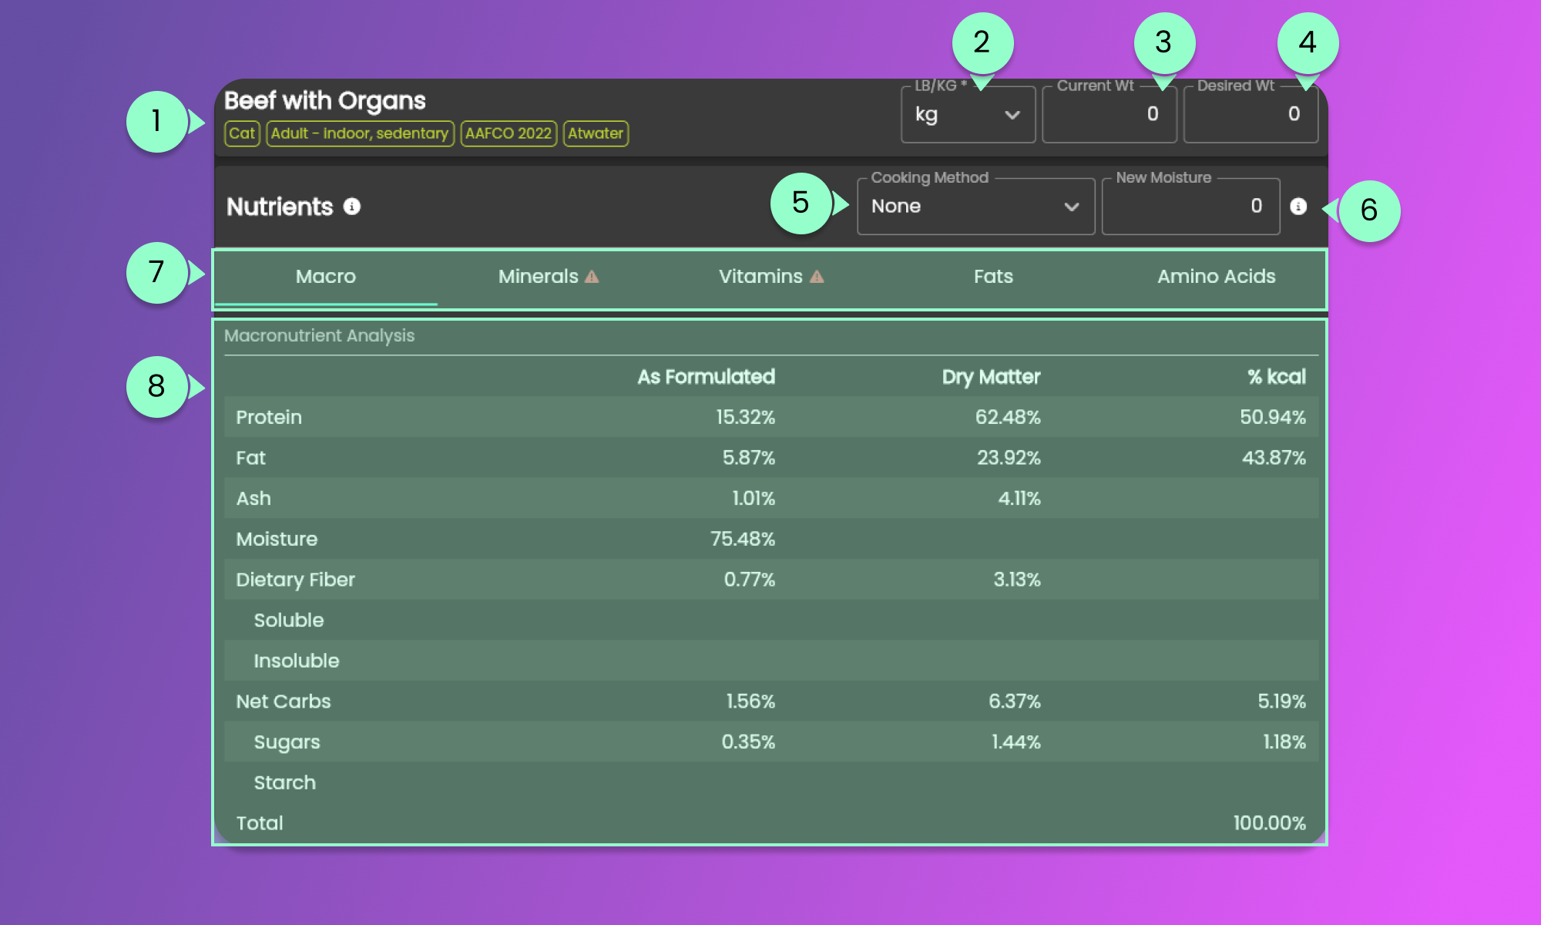
Task: Open the Amino Acids tab
Action: click(x=1216, y=277)
